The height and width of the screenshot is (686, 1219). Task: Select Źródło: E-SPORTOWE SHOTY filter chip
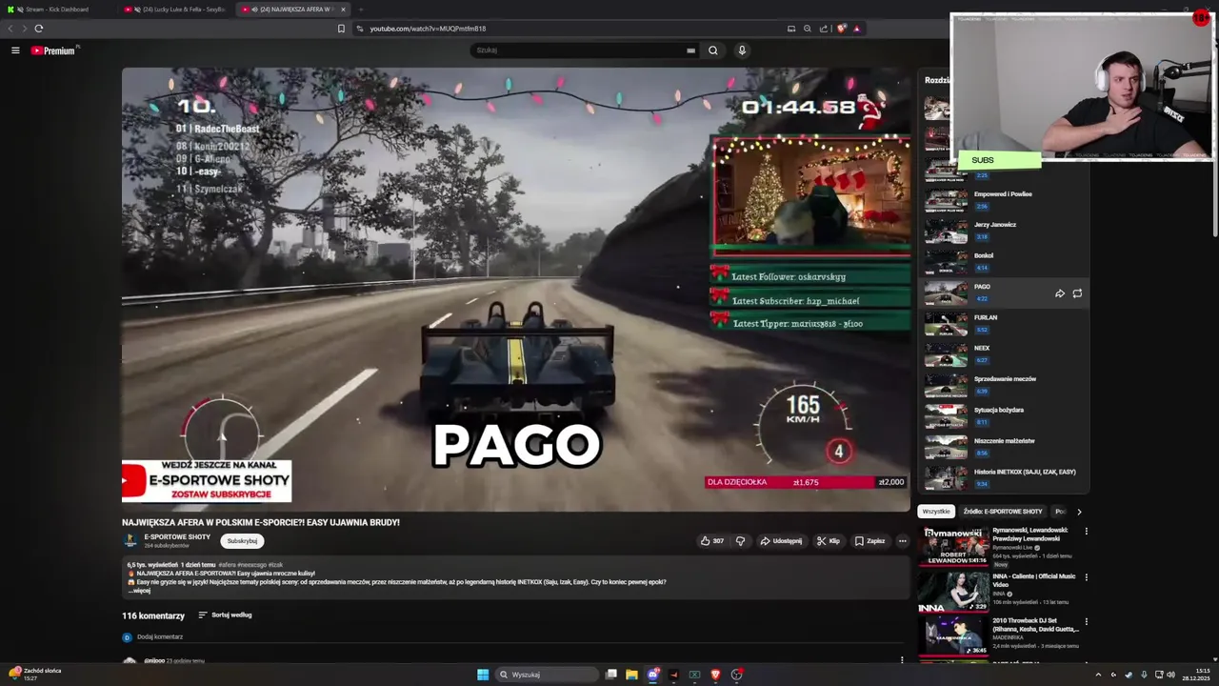tap(1002, 512)
